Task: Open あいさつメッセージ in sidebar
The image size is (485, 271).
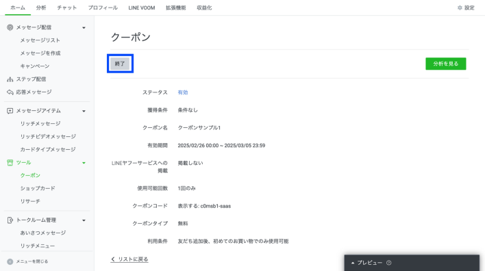Action: click(43, 233)
